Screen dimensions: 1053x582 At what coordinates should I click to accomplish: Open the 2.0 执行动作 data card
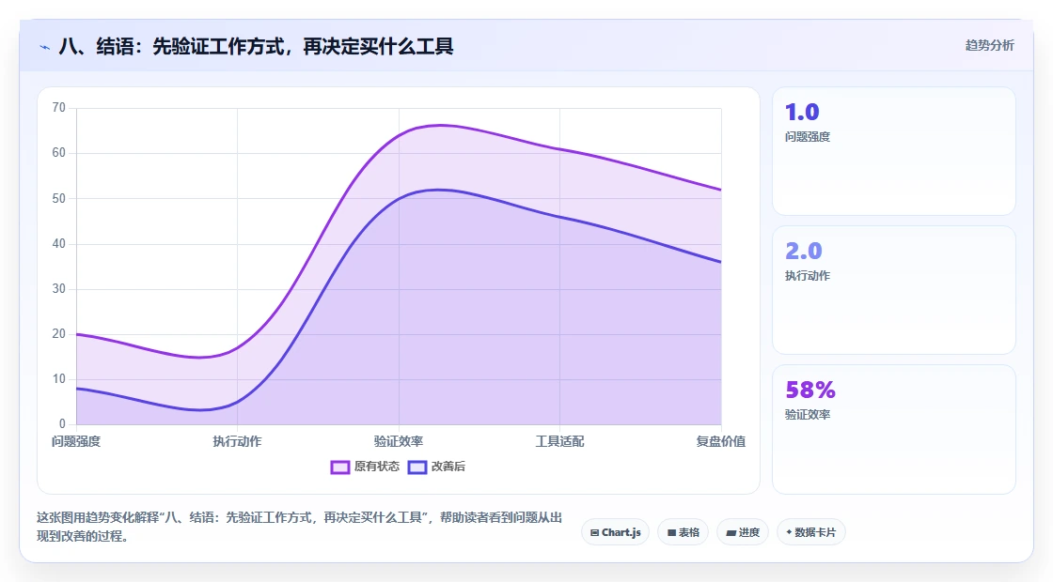click(894, 290)
